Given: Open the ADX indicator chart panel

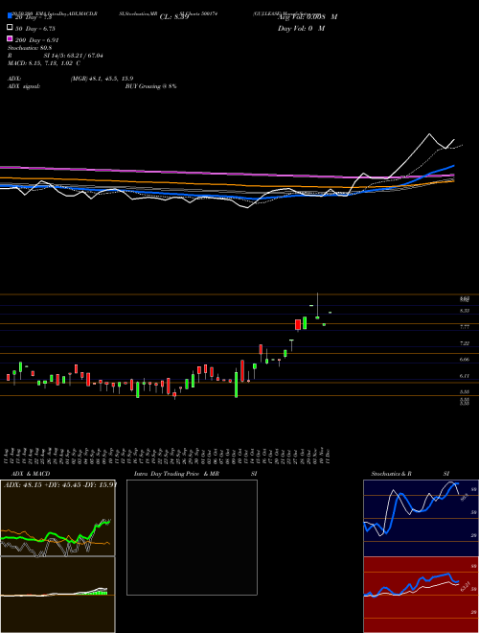Looking at the screenshot, I should 57,518.
